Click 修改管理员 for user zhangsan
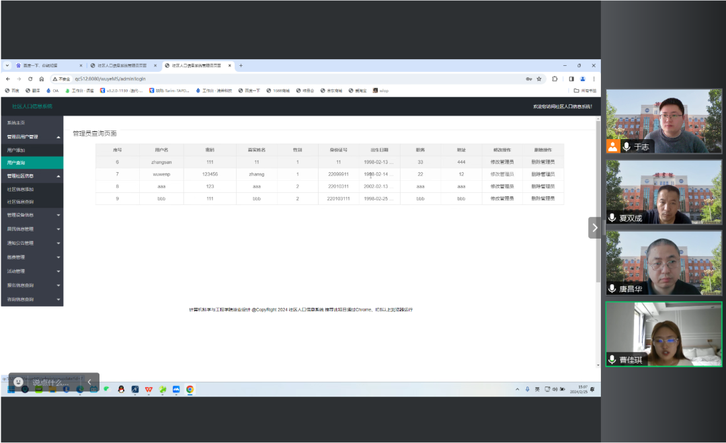This screenshot has width=726, height=443. (x=501, y=162)
